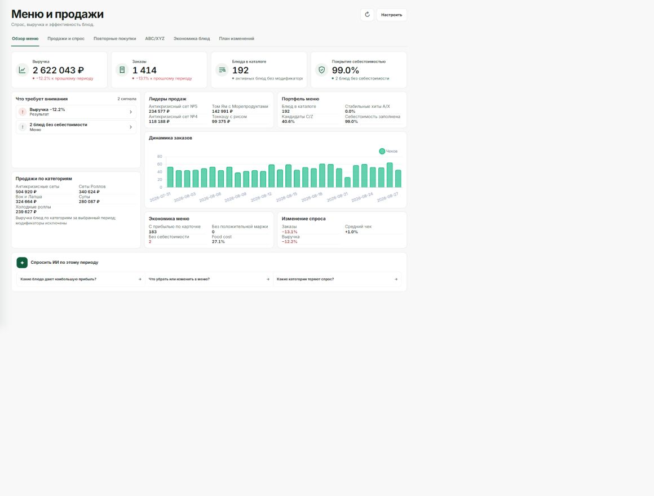Click the refresh icon next to Настроить
This screenshot has height=496, width=654.
coord(367,15)
